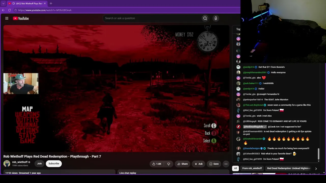Click avatar beside @josephfernandes2001 message
326x183 pixels.
click(238, 72)
